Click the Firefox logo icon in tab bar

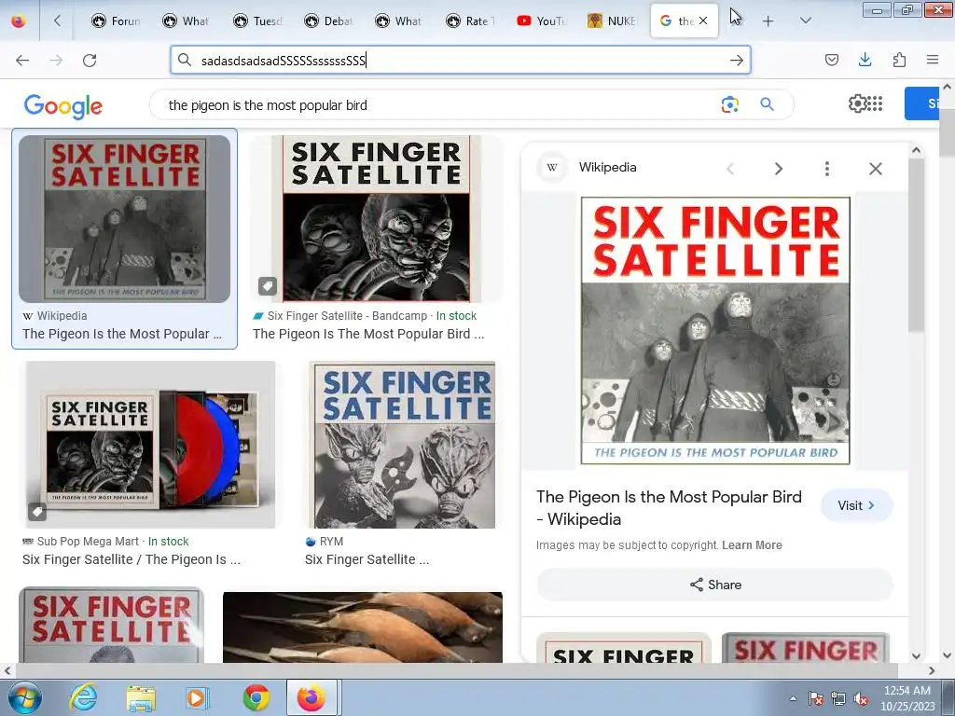pos(19,21)
